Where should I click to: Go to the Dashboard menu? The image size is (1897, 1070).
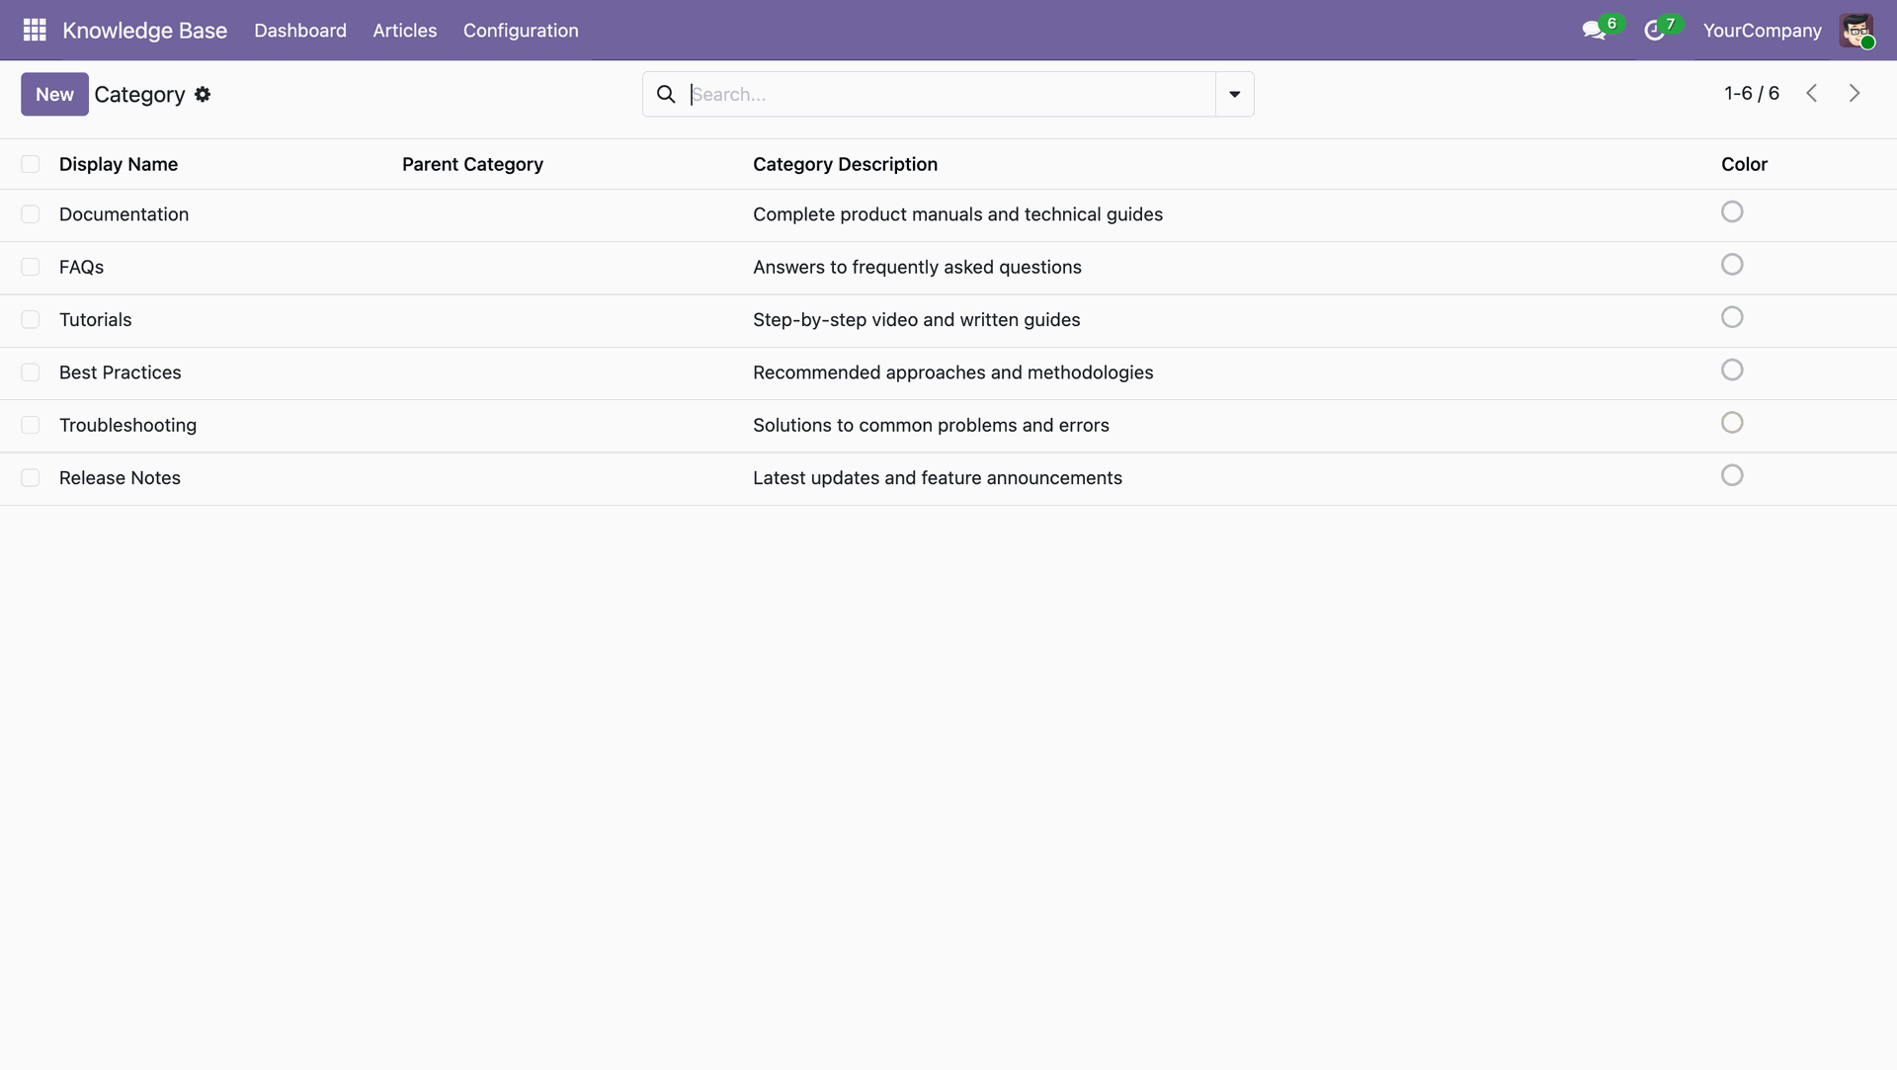(300, 31)
